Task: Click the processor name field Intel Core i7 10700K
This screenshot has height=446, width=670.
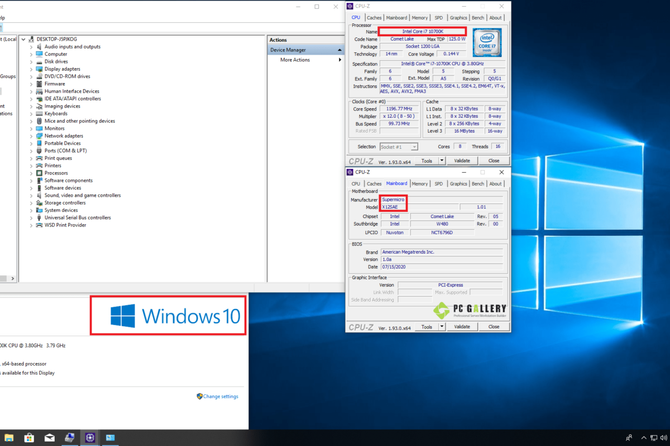Action: pyautogui.click(x=422, y=31)
